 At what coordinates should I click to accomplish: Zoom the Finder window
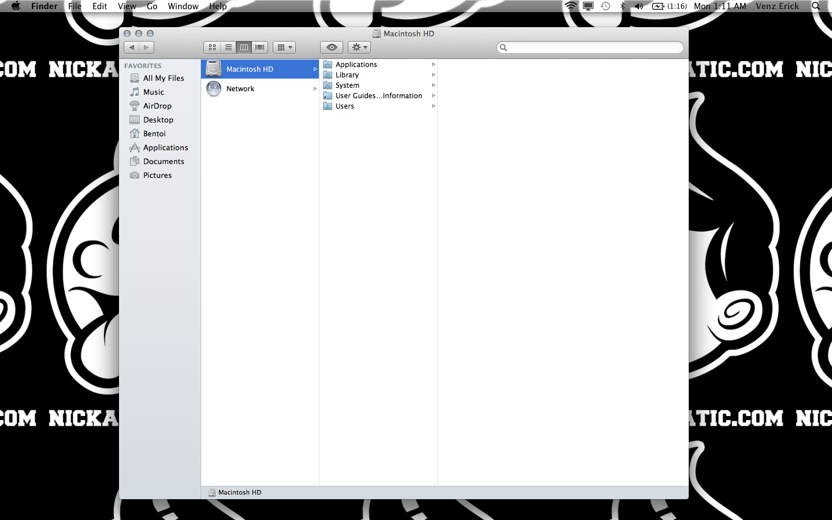[150, 34]
